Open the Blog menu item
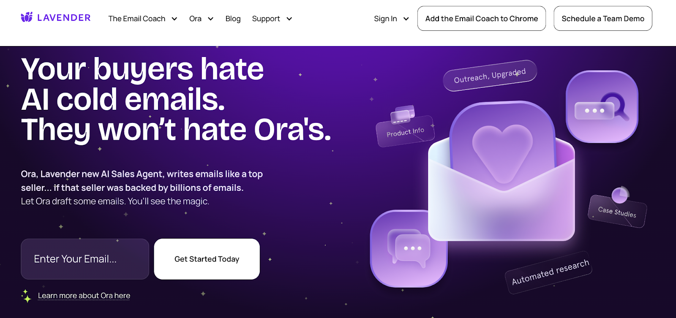The height and width of the screenshot is (318, 676). click(233, 19)
